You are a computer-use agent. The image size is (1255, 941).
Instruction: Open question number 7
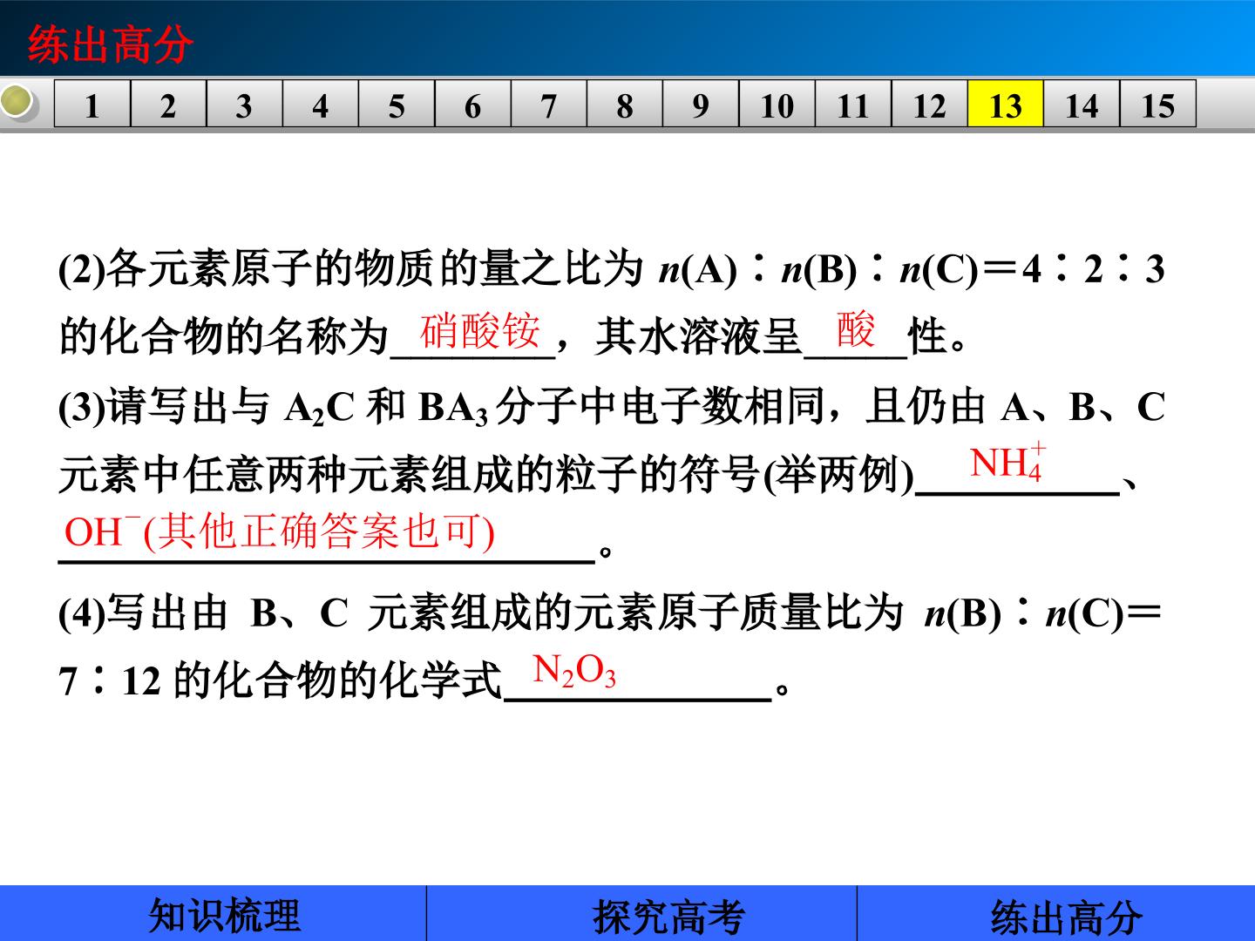(x=548, y=105)
